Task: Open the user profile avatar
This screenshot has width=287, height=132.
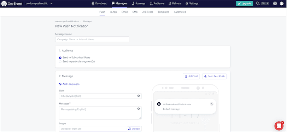Action: (281, 4)
